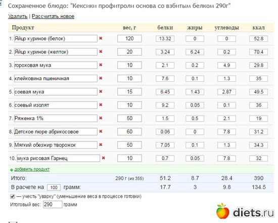Open the Рассчитать новое link
Screen dimensions: 278x223
pyautogui.click(x=53, y=16)
